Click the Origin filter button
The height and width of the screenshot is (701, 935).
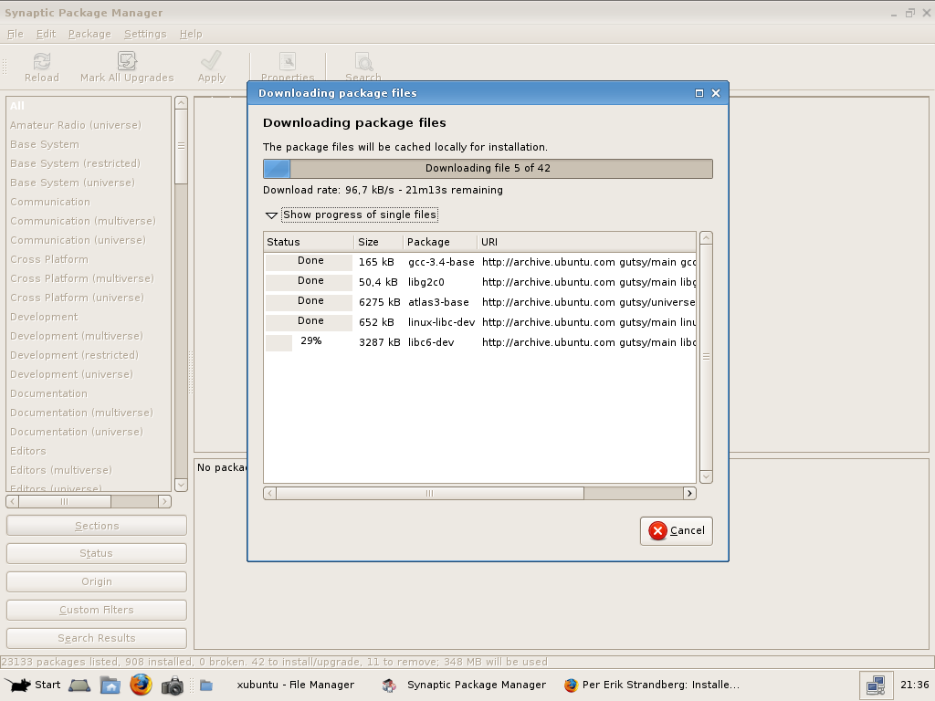click(x=97, y=581)
